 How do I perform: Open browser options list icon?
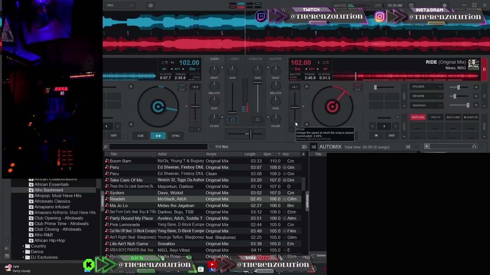click(x=304, y=147)
